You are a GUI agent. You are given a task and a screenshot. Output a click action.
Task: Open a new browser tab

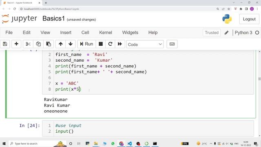[46, 3]
